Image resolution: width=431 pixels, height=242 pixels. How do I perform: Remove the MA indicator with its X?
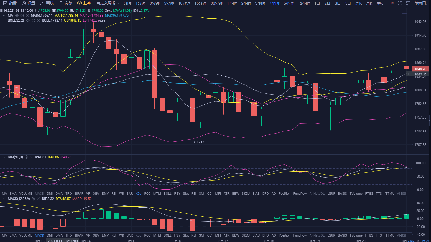coord(27,16)
